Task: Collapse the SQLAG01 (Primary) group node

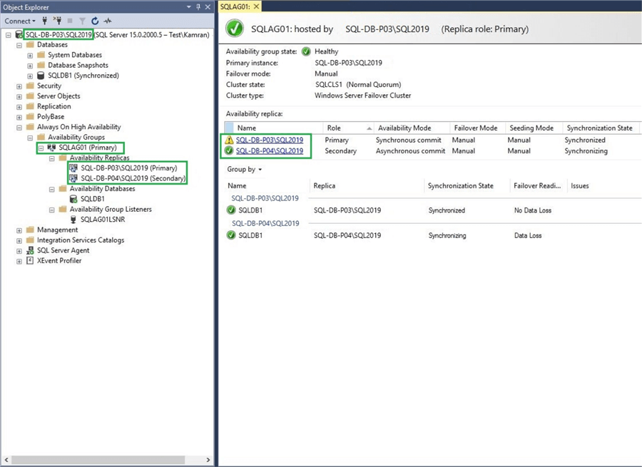Action: [x=41, y=148]
